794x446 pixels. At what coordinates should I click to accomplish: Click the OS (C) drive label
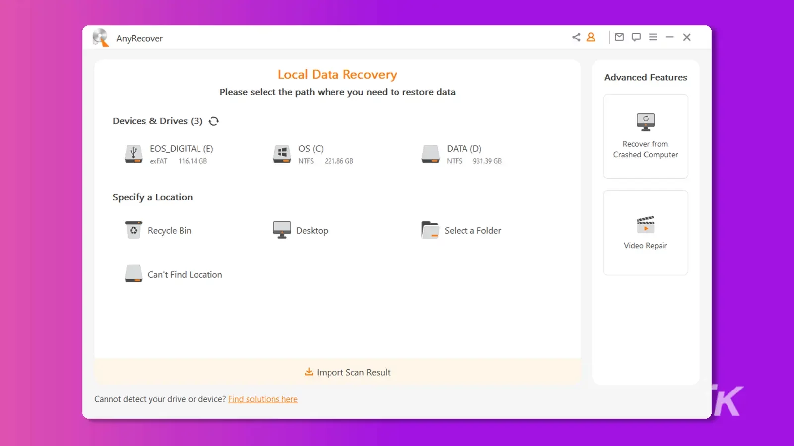click(311, 149)
